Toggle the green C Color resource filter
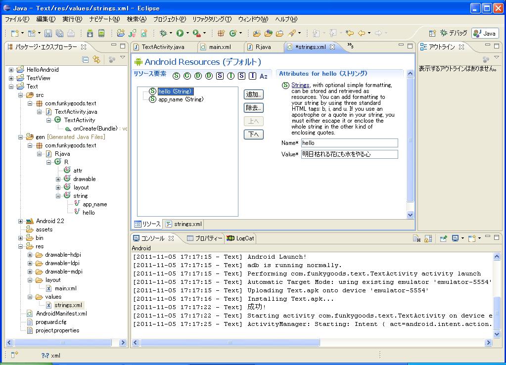This screenshot has width=506, height=365. 187,76
